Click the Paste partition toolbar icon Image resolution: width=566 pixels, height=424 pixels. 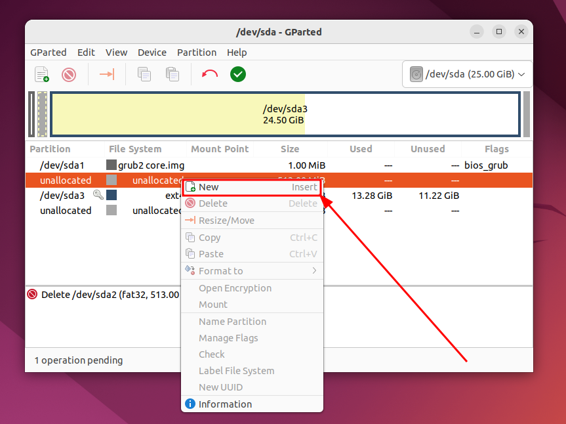click(172, 74)
